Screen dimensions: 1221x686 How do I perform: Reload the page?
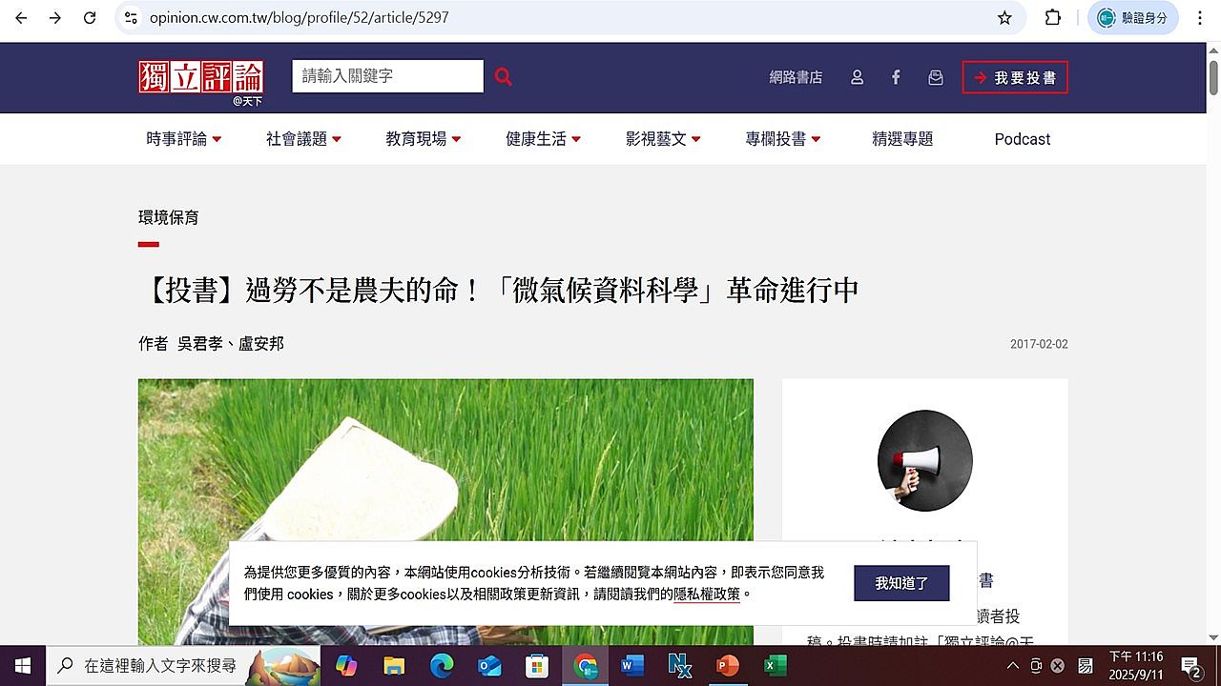click(90, 18)
